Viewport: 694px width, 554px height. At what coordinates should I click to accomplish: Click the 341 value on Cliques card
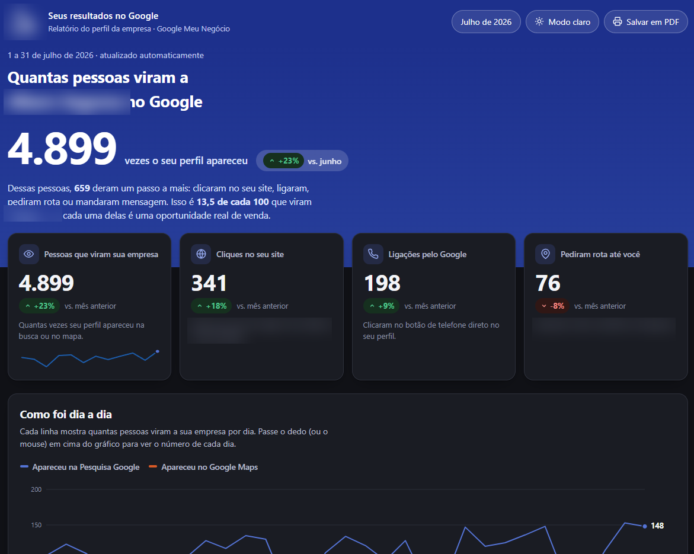[x=209, y=283]
